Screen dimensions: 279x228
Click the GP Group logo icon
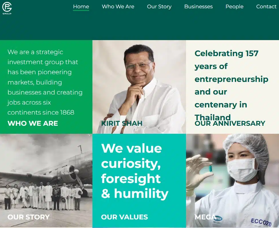(7, 8)
